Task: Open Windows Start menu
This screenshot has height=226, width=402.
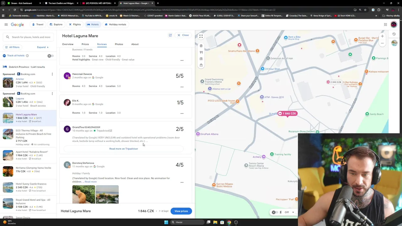Action: [166, 222]
